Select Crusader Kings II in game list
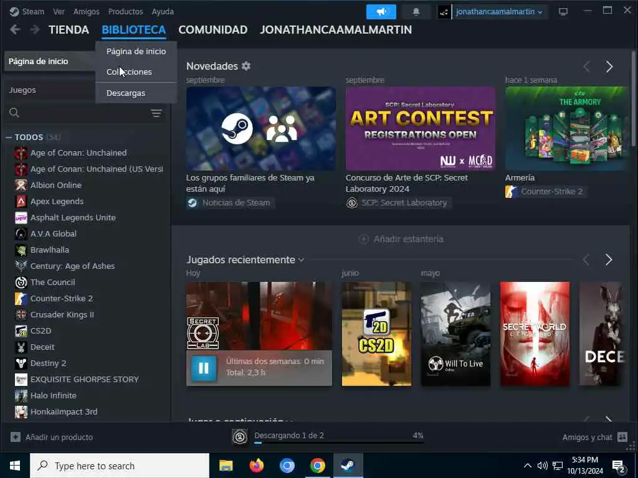Image resolution: width=638 pixels, height=478 pixels. pos(62,314)
